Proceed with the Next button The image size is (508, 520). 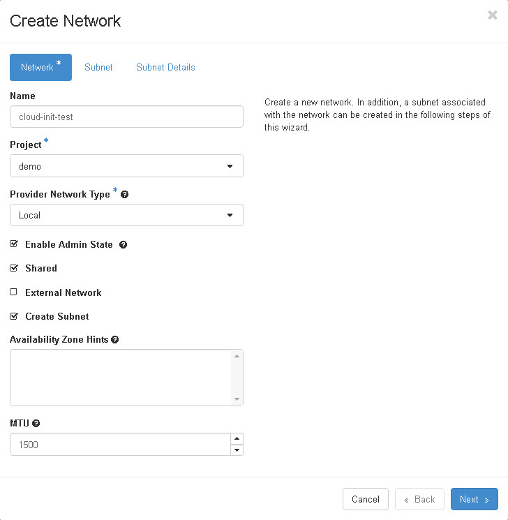[474, 499]
